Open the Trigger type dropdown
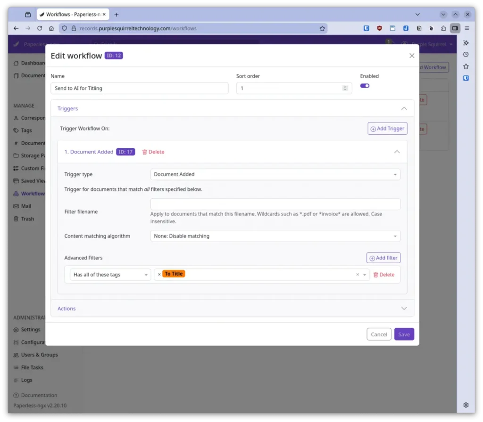Image resolution: width=483 pixels, height=422 pixels. (275, 174)
